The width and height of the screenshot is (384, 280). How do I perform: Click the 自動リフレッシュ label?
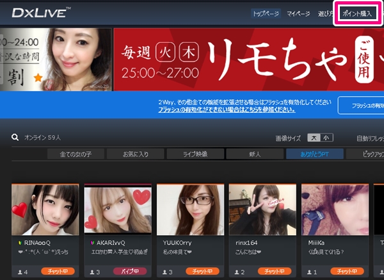click(x=371, y=138)
